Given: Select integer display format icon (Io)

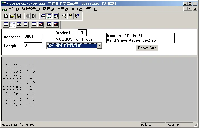Looking at the screenshot, I should point(19,24).
